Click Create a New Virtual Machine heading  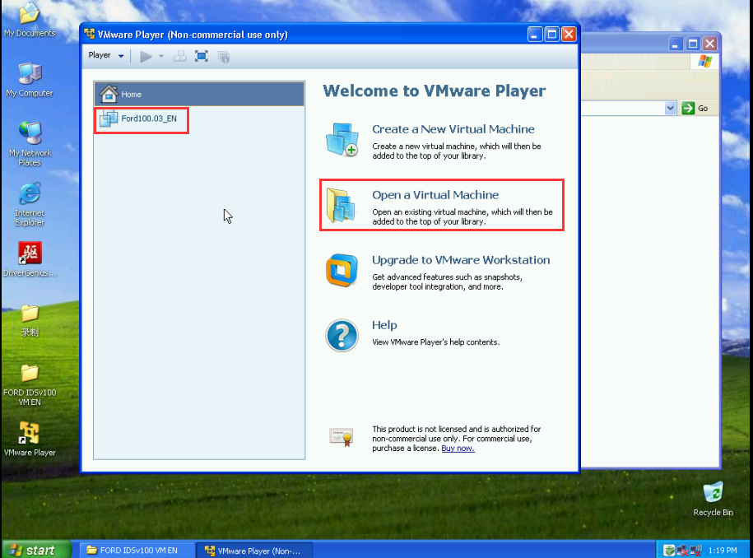(x=453, y=129)
